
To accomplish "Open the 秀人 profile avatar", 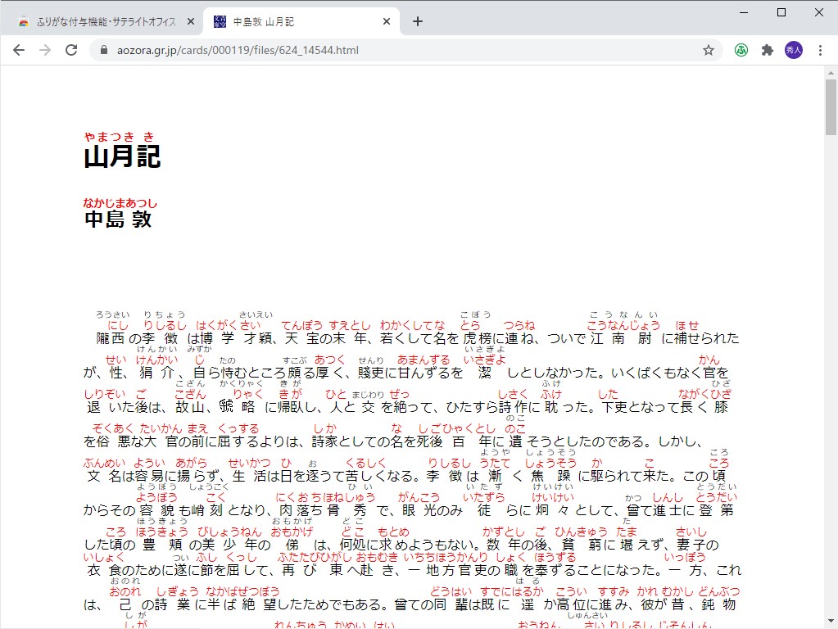I will click(794, 50).
